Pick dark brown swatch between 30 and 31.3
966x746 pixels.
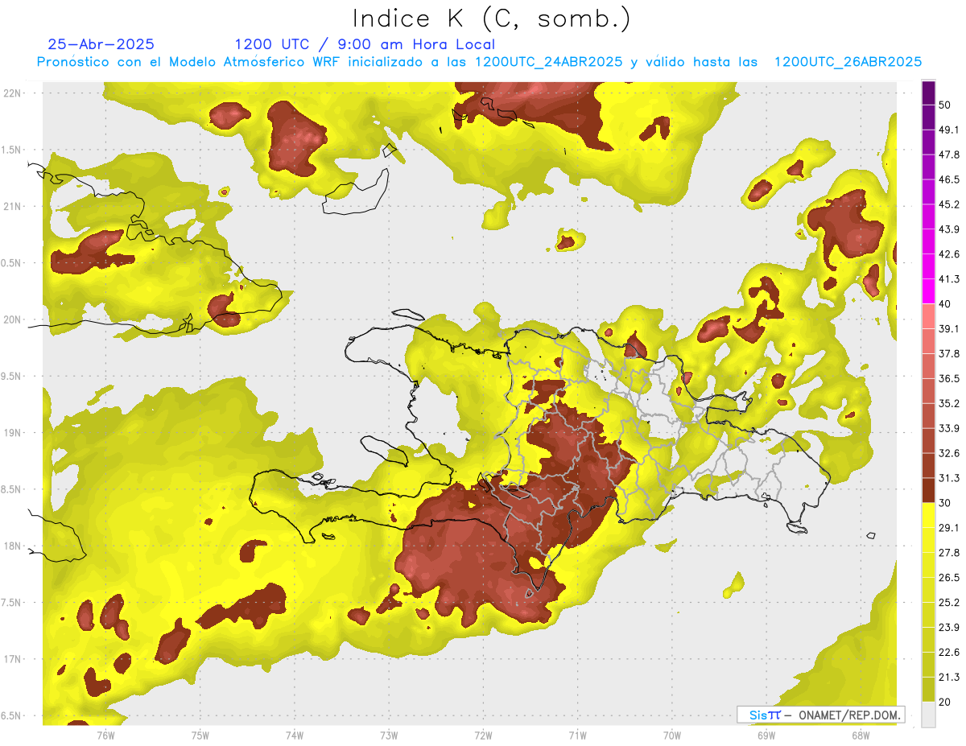[928, 490]
